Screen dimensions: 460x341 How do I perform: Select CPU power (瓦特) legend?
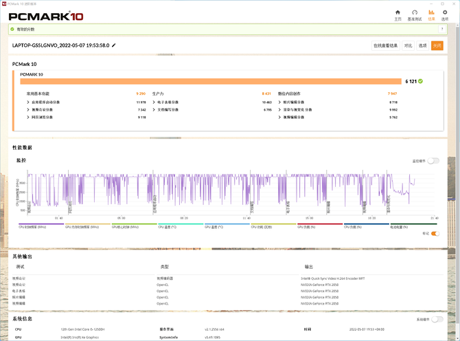[273, 225]
